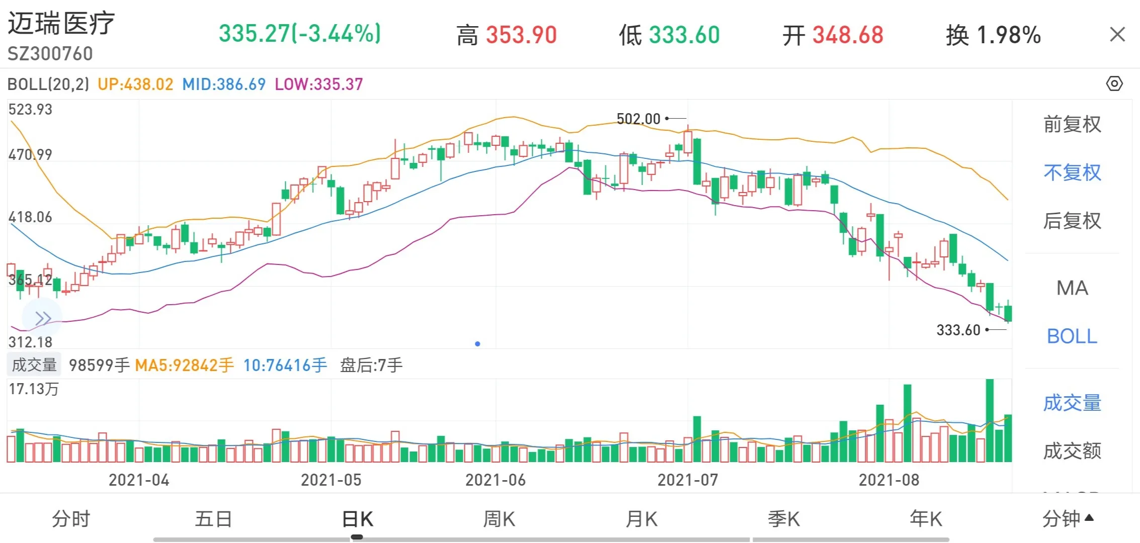Tap the LOW:335.37 lower band value
Screen dimensions: 1140x543
(x=319, y=84)
